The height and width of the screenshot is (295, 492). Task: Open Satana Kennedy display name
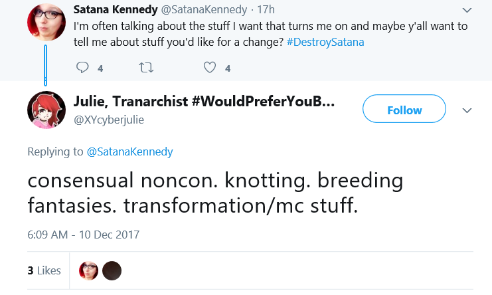(116, 10)
